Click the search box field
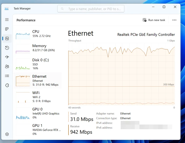185x143 pixels. 91,9
